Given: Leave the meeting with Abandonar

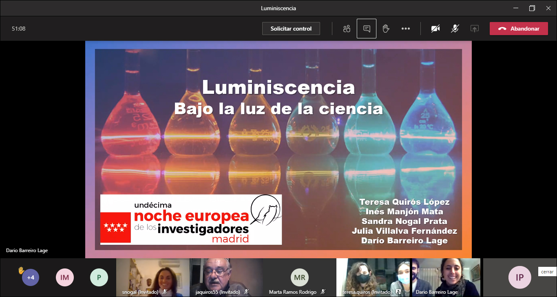Looking at the screenshot, I should (519, 29).
